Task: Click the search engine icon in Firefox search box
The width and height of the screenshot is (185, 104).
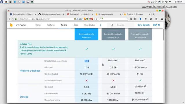Action: coord(102,19)
